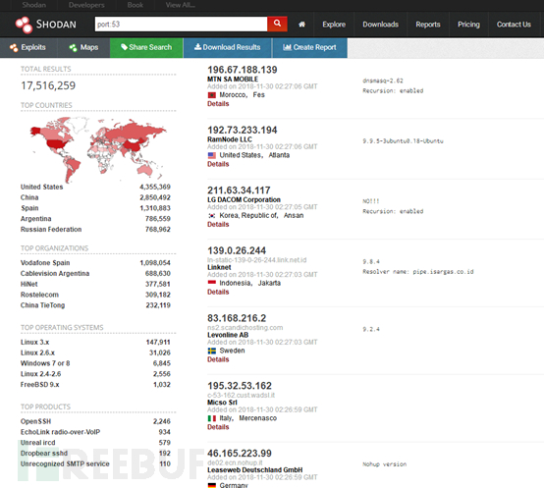The width and height of the screenshot is (544, 488).
Task: Click the Shodan logo icon
Action: click(x=24, y=25)
